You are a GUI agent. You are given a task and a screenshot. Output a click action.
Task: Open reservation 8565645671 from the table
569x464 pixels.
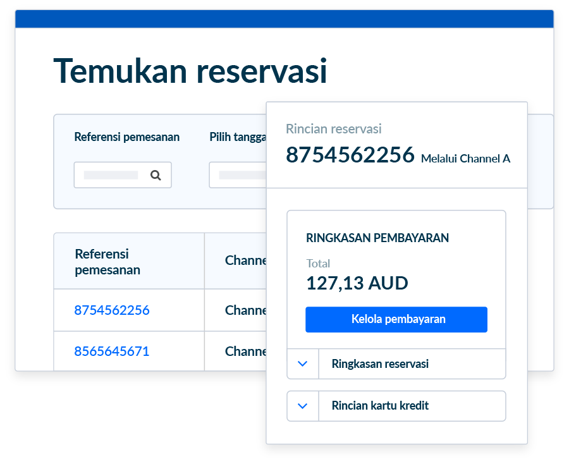pyautogui.click(x=111, y=351)
